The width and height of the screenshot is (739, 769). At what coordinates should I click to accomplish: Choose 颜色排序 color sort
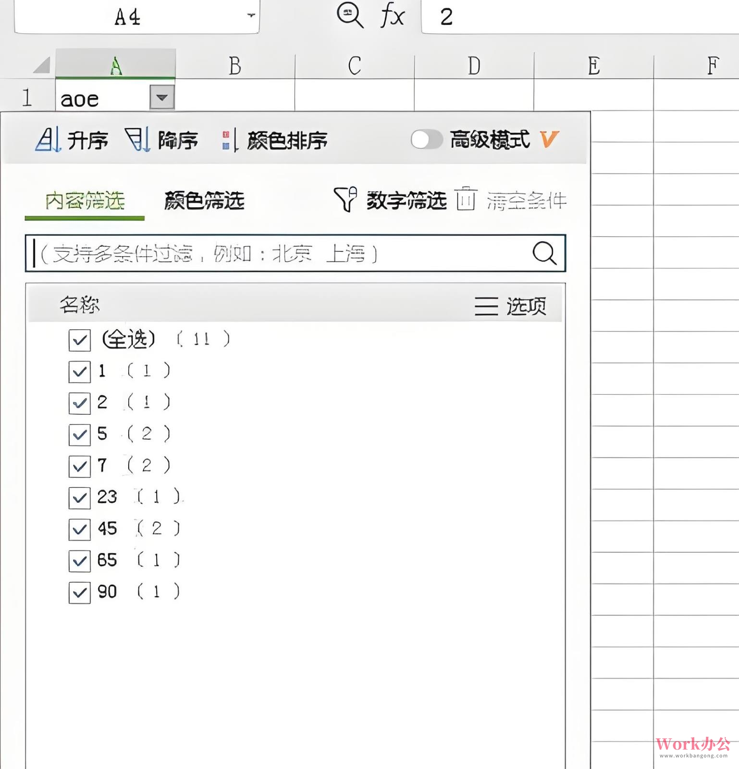[x=274, y=140]
